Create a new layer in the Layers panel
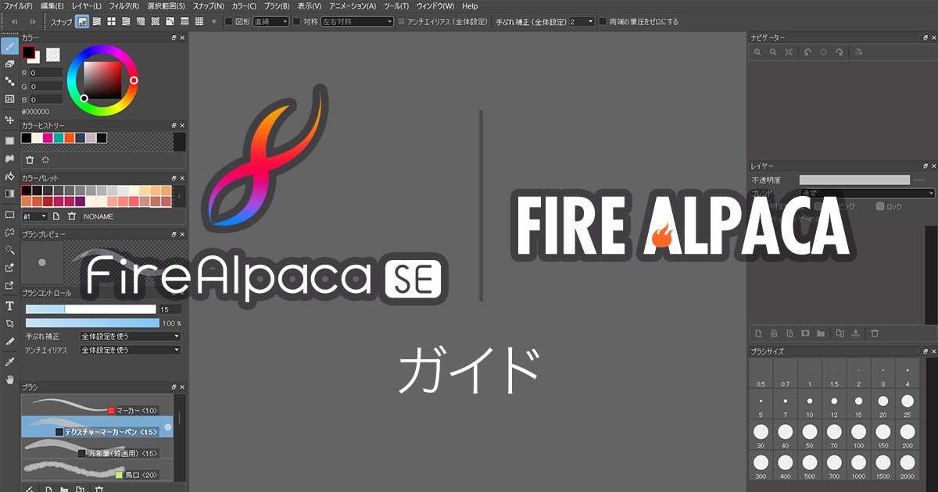Image resolution: width=938 pixels, height=492 pixels. pos(759,333)
